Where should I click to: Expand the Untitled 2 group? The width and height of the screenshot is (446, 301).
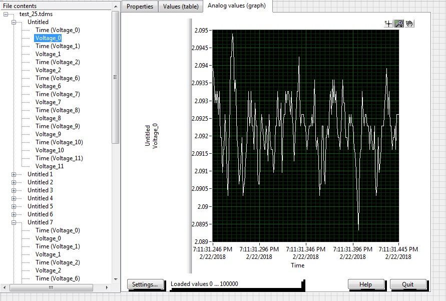pyautogui.click(x=14, y=182)
